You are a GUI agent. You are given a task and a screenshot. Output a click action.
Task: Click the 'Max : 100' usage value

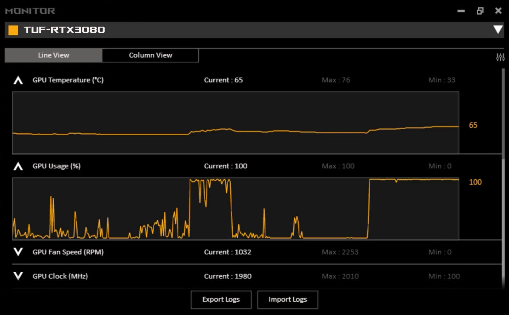[x=338, y=166]
